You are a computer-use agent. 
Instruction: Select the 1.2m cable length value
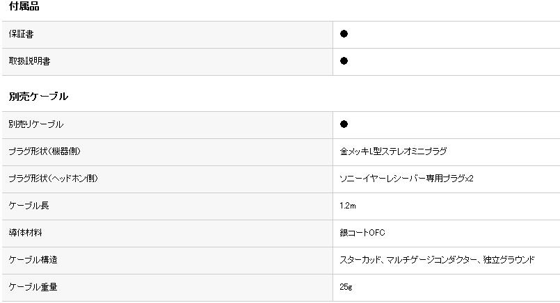tap(349, 206)
